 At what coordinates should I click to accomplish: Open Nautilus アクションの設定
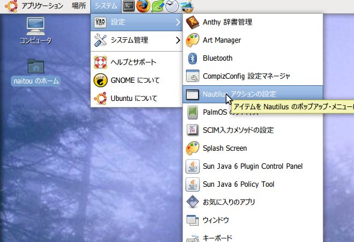pyautogui.click(x=253, y=94)
